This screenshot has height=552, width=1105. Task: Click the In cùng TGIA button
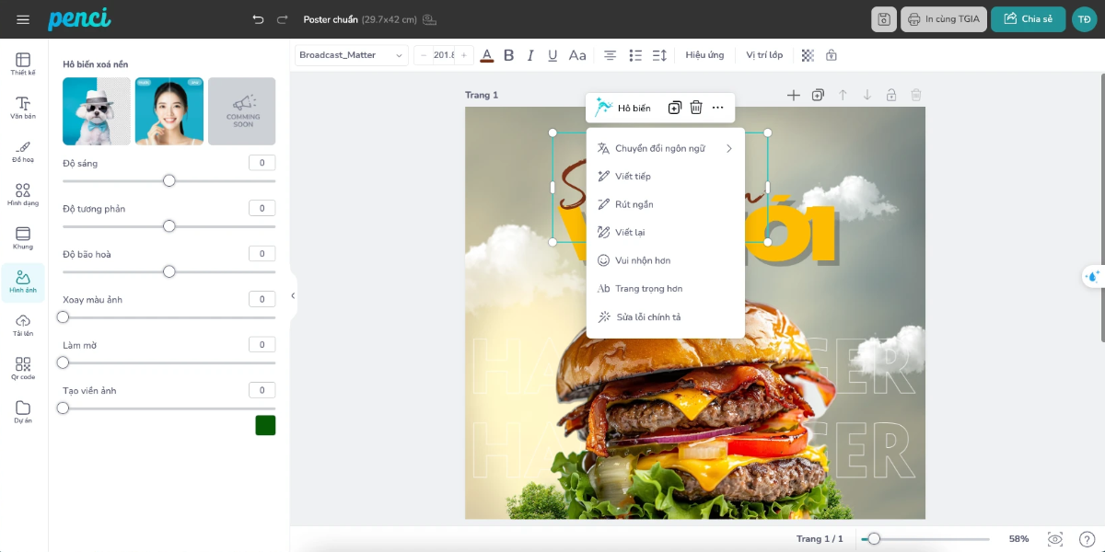pyautogui.click(x=944, y=19)
